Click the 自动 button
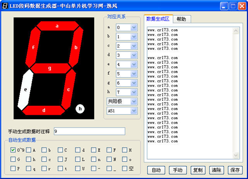248x179 pixels. click(x=156, y=170)
